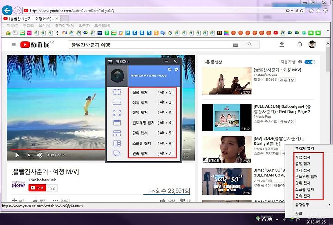This screenshot has height=225, width=333.
Task: Click the HanCapture camera lens icon
Action: [x=117, y=76]
